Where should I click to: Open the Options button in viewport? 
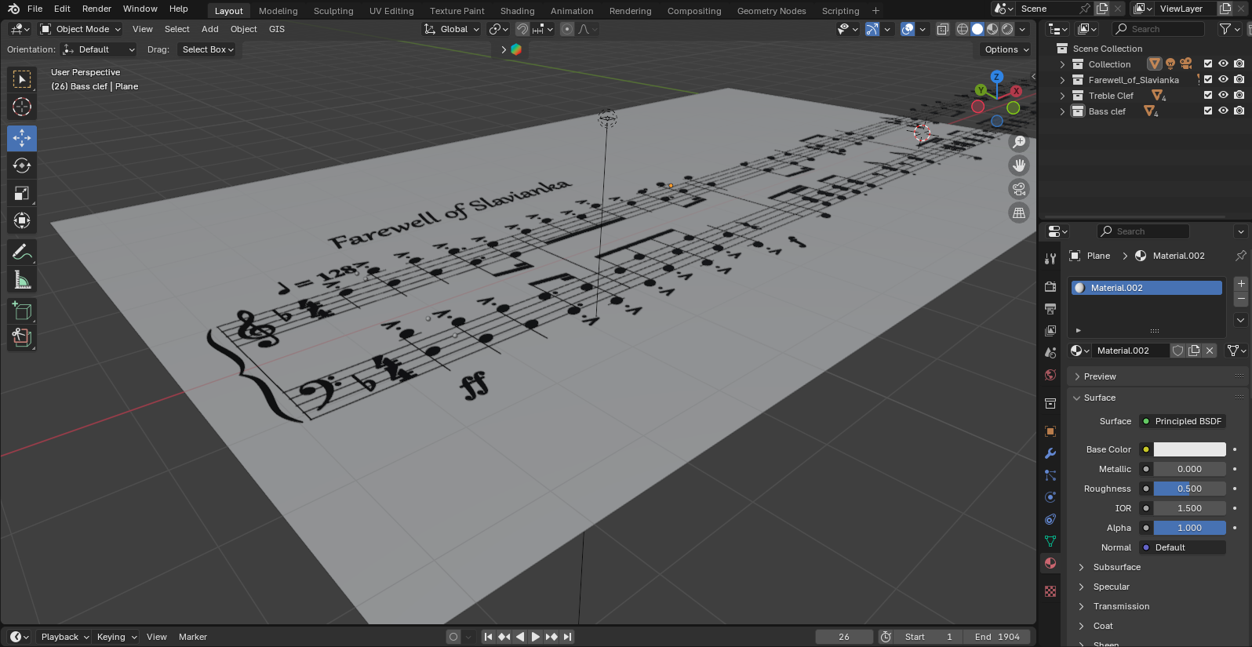(x=1006, y=49)
